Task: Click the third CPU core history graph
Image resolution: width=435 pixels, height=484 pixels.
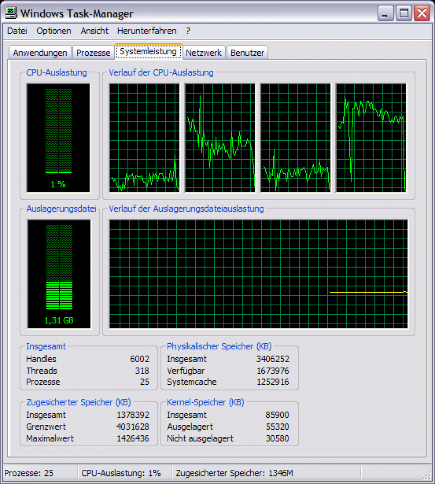Action: pos(296,138)
